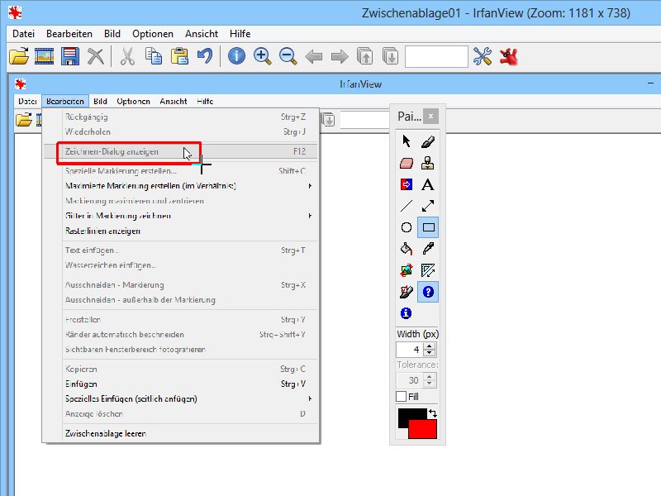Open image Information via the blue i icon
661x496 pixels.
236,56
